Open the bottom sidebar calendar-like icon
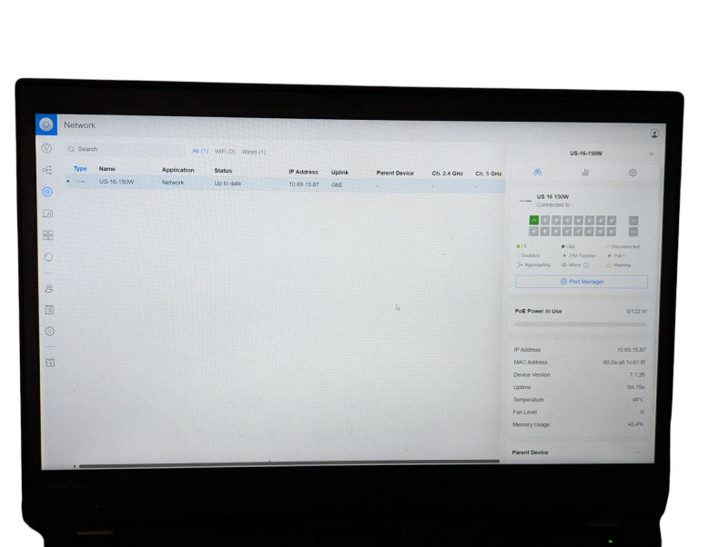 tap(50, 363)
